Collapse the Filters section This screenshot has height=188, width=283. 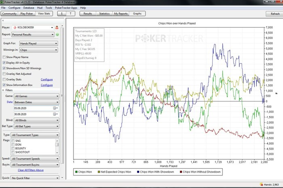3,90
